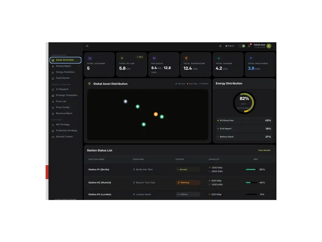Click the location icon beside Munich Tech Hub
This screenshot has width=322, height=242.
[134, 183]
